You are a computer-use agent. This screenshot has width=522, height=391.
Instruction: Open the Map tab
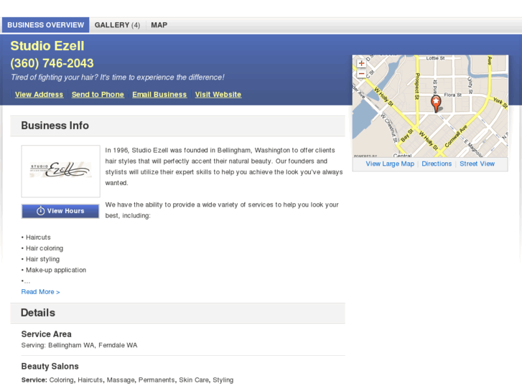[x=159, y=25]
